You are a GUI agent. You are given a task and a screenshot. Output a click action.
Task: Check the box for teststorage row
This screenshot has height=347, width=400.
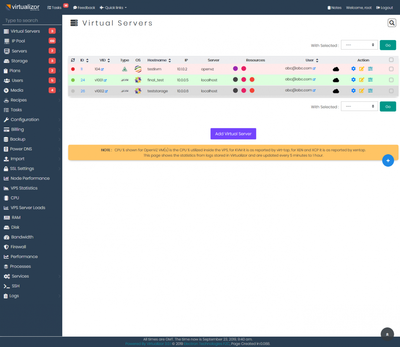pyautogui.click(x=391, y=90)
